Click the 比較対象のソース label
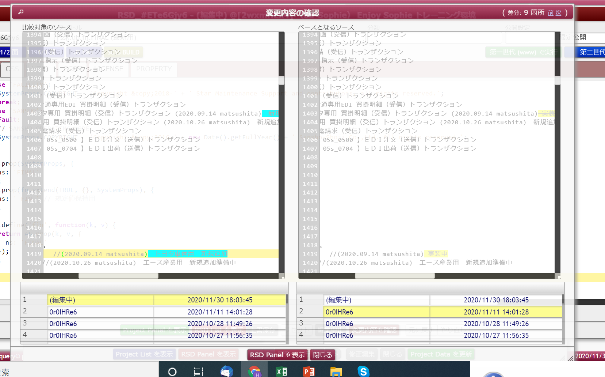605x377 pixels. (47, 27)
